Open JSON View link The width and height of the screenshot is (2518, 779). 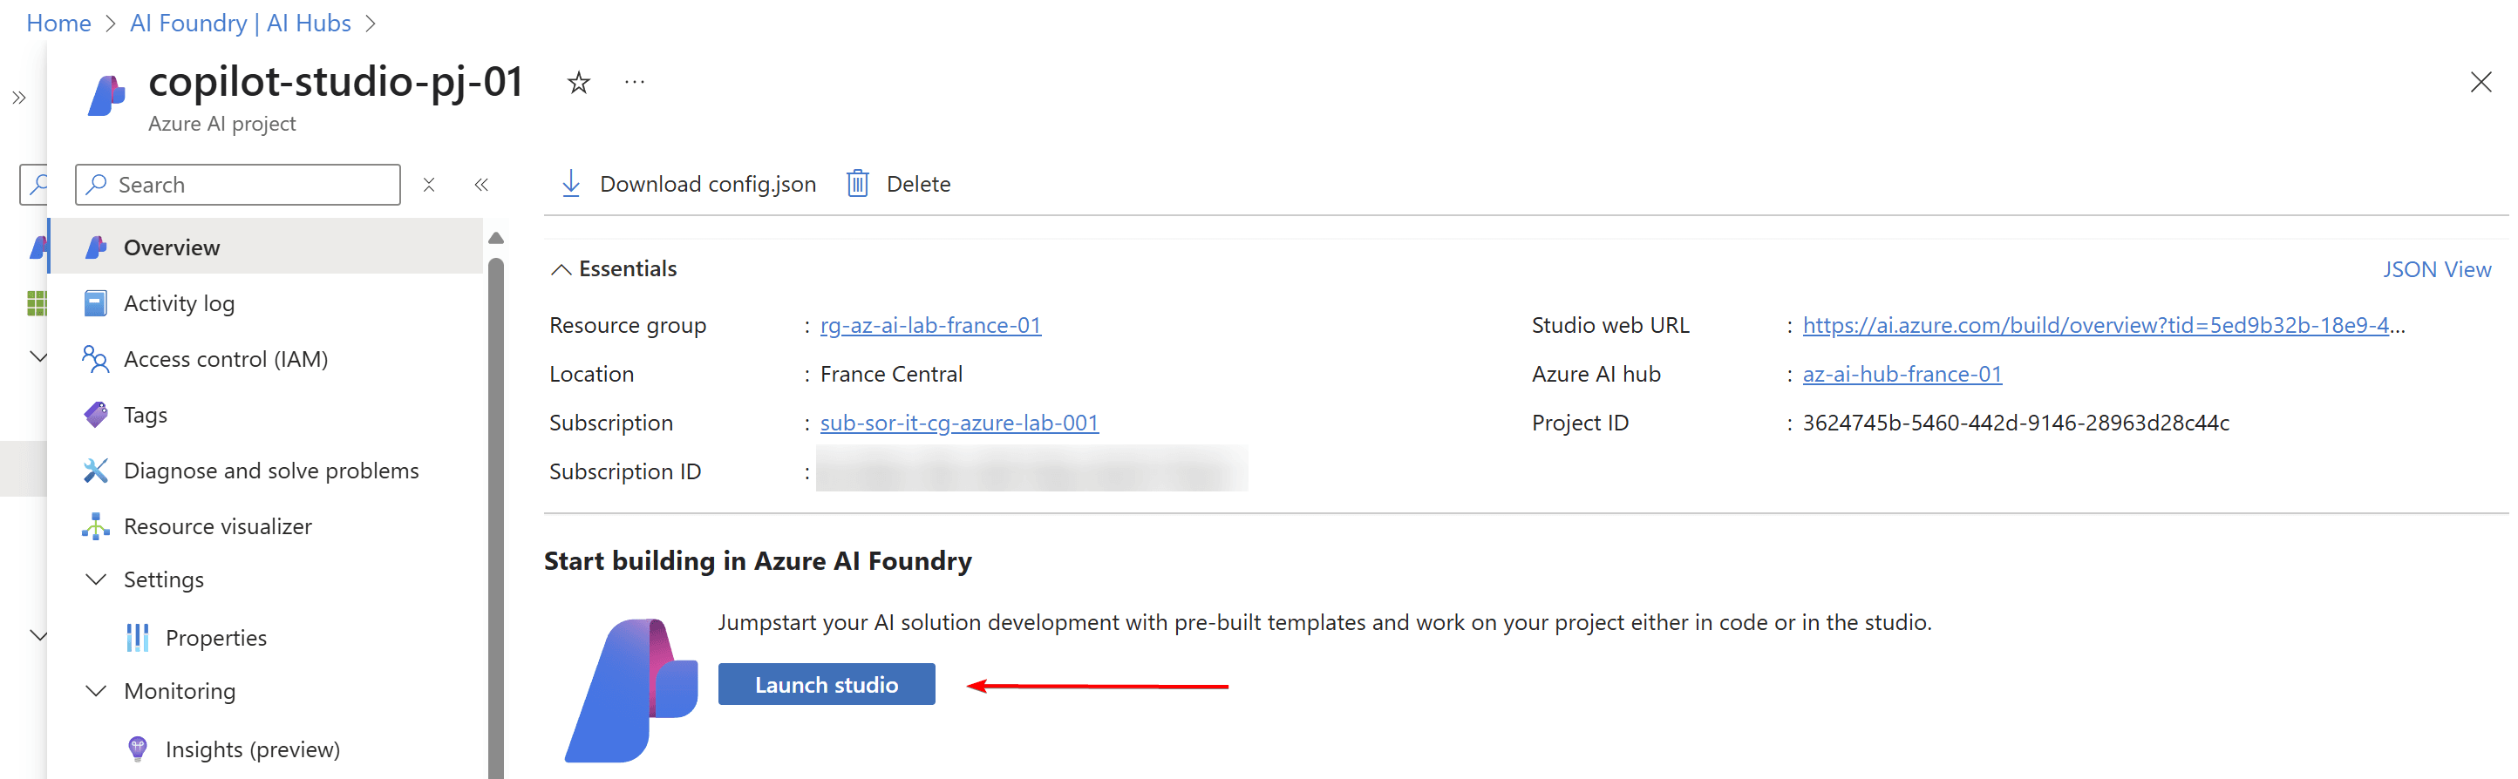(2436, 268)
